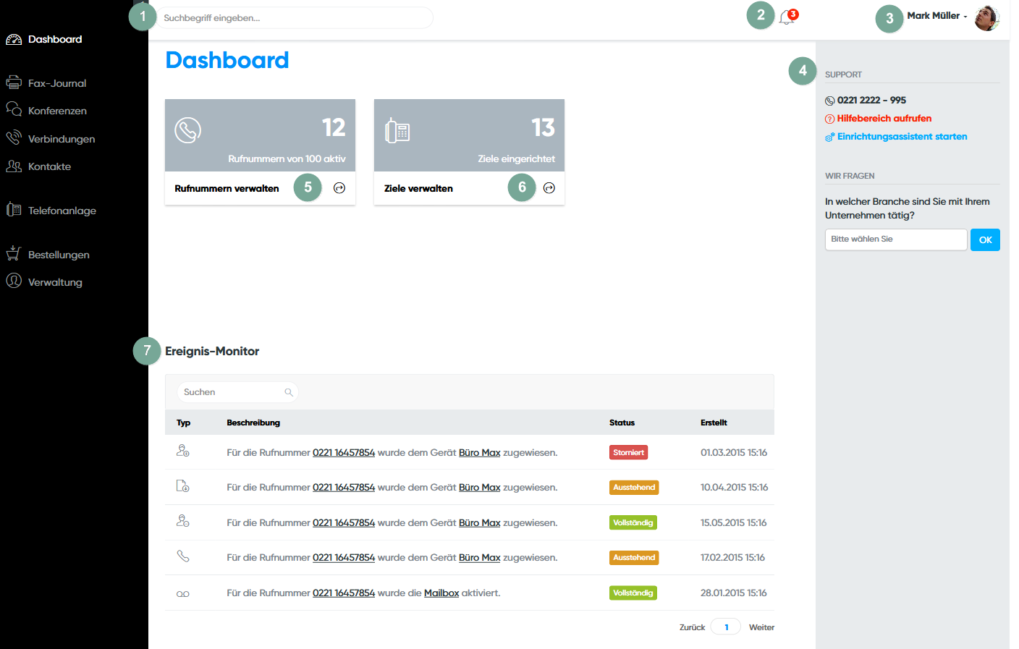The height and width of the screenshot is (649, 1019).
Task: Click the notification bell icon
Action: (787, 18)
